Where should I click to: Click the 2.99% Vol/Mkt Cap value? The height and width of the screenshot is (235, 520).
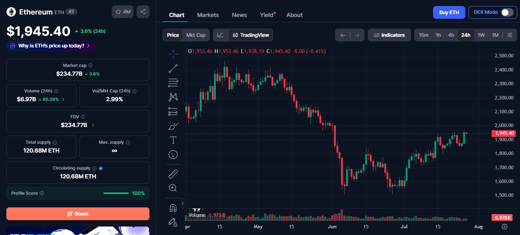pyautogui.click(x=114, y=99)
